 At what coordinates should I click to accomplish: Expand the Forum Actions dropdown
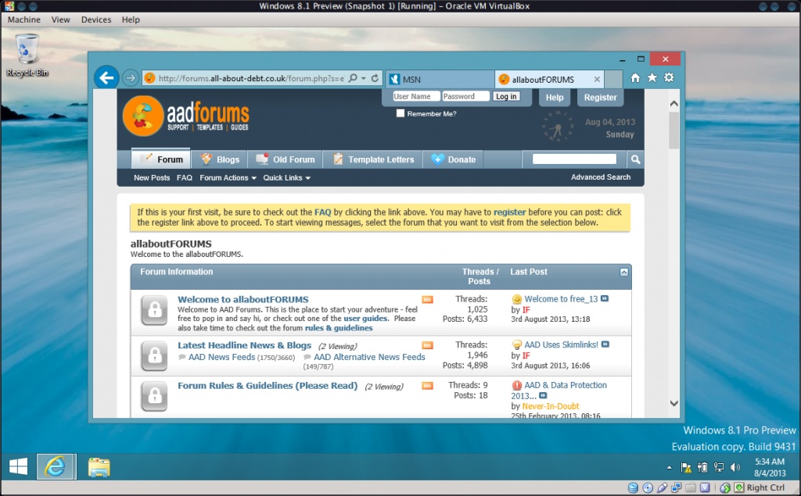point(228,178)
